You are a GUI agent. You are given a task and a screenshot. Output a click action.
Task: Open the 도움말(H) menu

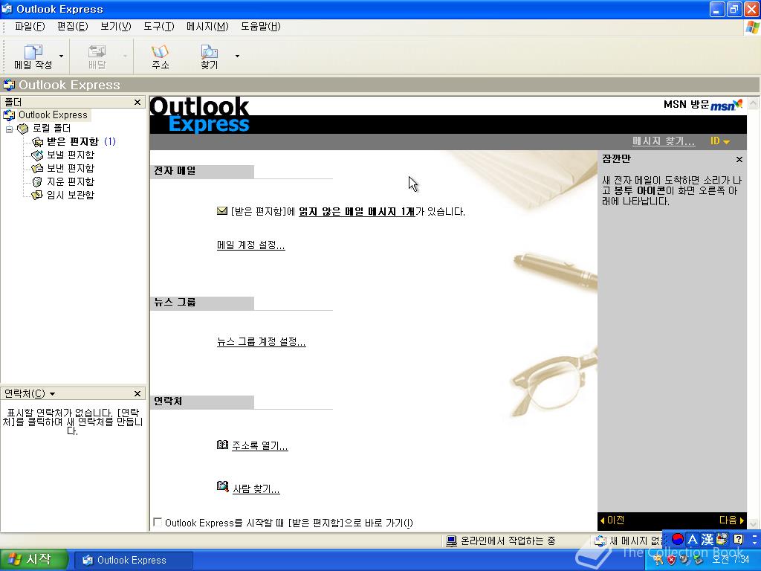[261, 27]
